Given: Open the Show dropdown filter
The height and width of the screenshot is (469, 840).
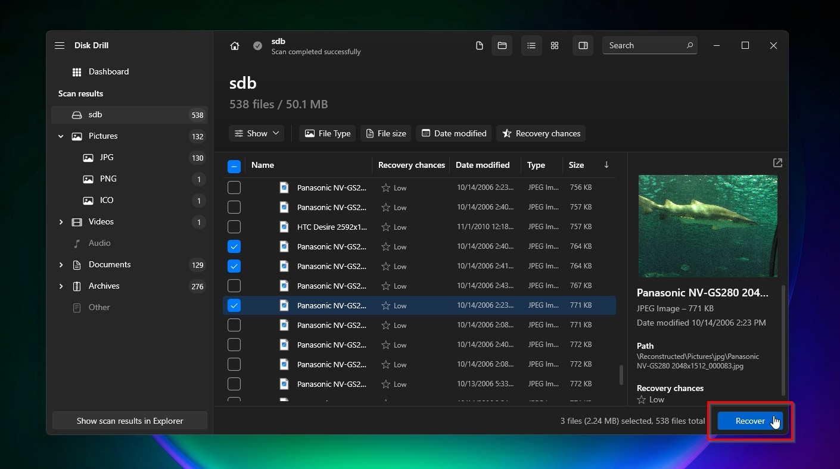Looking at the screenshot, I should pyautogui.click(x=256, y=133).
